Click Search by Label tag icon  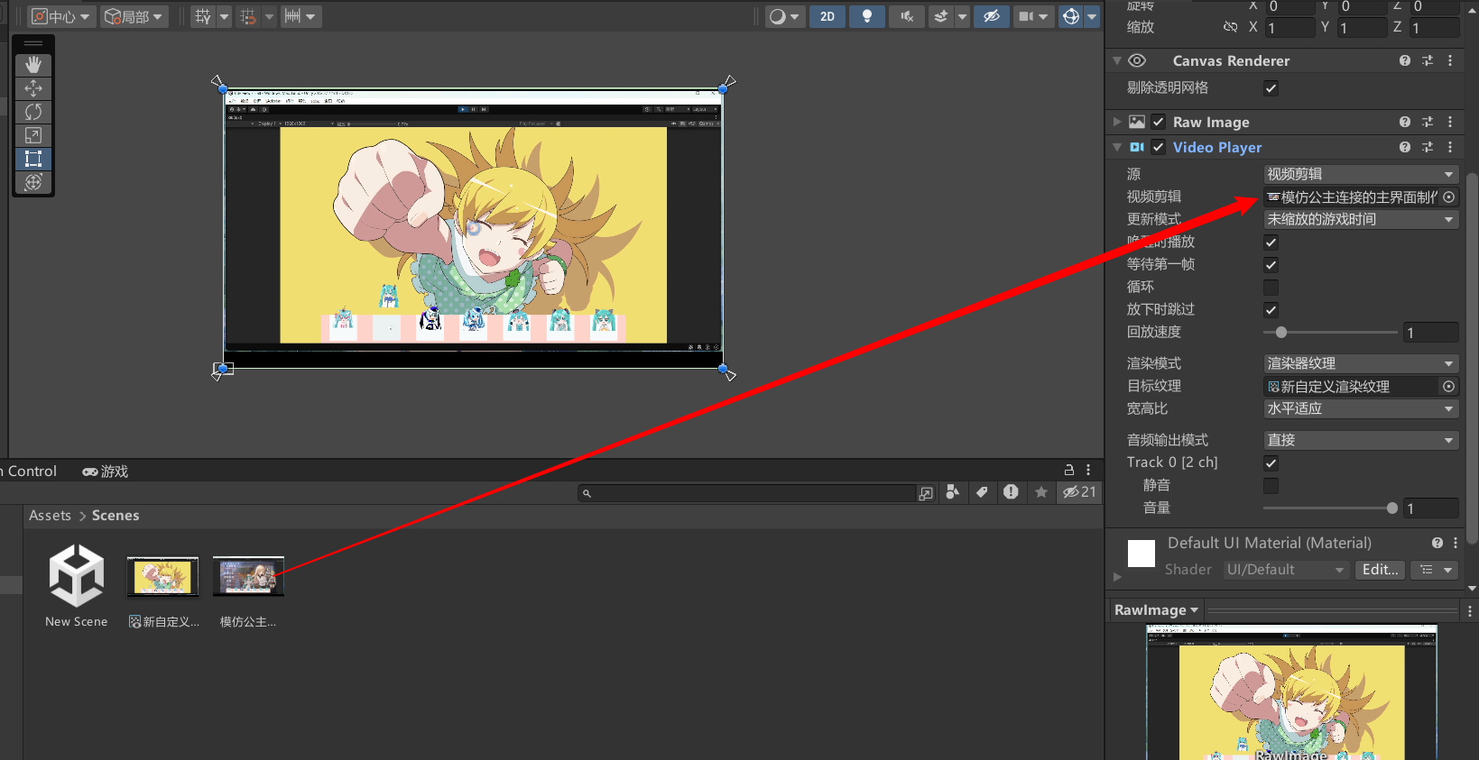[982, 492]
